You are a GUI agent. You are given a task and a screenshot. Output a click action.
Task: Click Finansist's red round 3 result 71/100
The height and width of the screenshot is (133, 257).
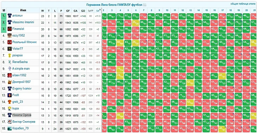click(x=112, y=30)
